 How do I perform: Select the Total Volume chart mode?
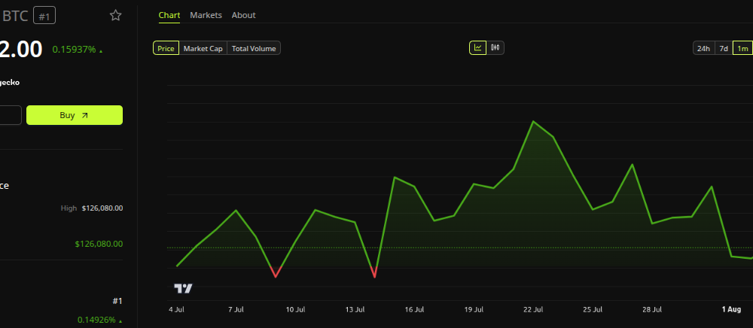[x=254, y=48]
